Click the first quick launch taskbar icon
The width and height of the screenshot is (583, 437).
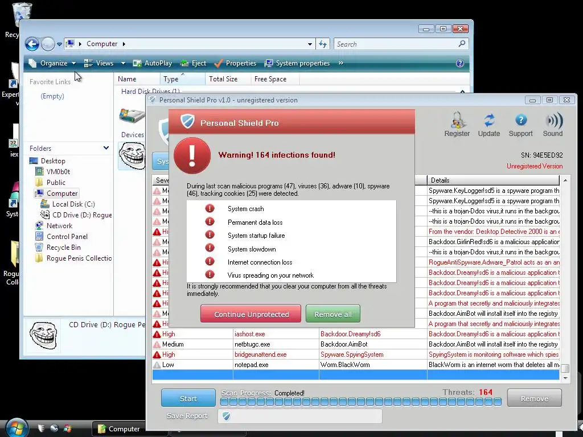click(41, 428)
